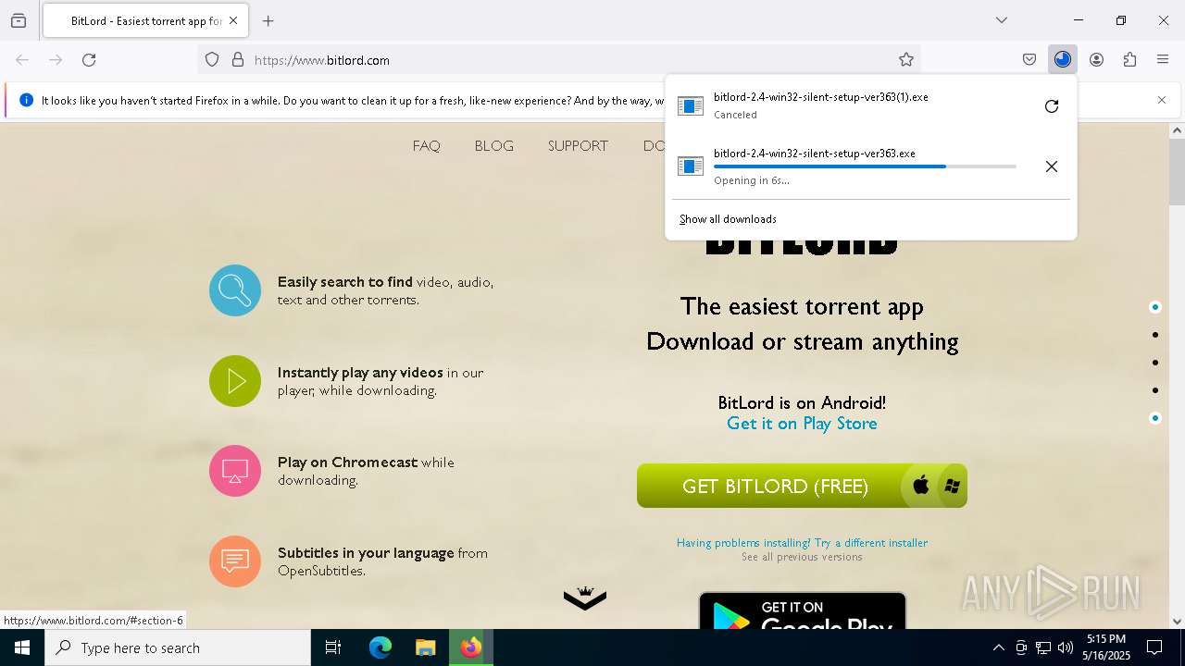See all previous versions link
Viewport: 1185px width, 666px height.
[x=802, y=557]
